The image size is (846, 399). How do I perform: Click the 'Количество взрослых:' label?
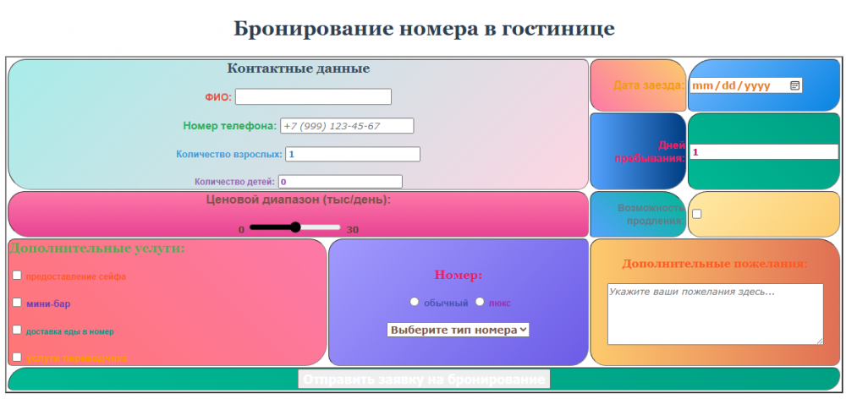tap(228, 154)
